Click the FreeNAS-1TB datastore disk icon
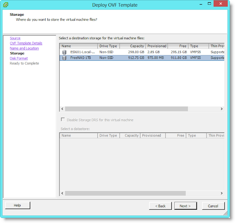The width and height of the screenshot is (235, 223). coord(64,58)
